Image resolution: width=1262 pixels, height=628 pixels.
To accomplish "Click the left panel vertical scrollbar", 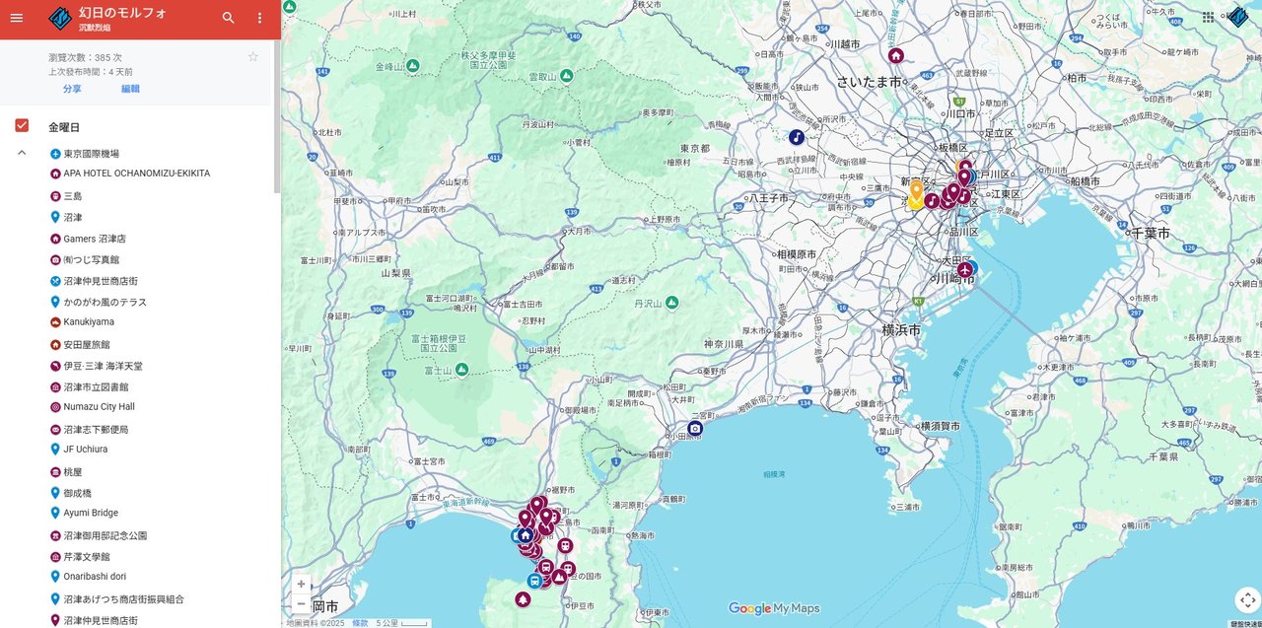I will (x=277, y=118).
